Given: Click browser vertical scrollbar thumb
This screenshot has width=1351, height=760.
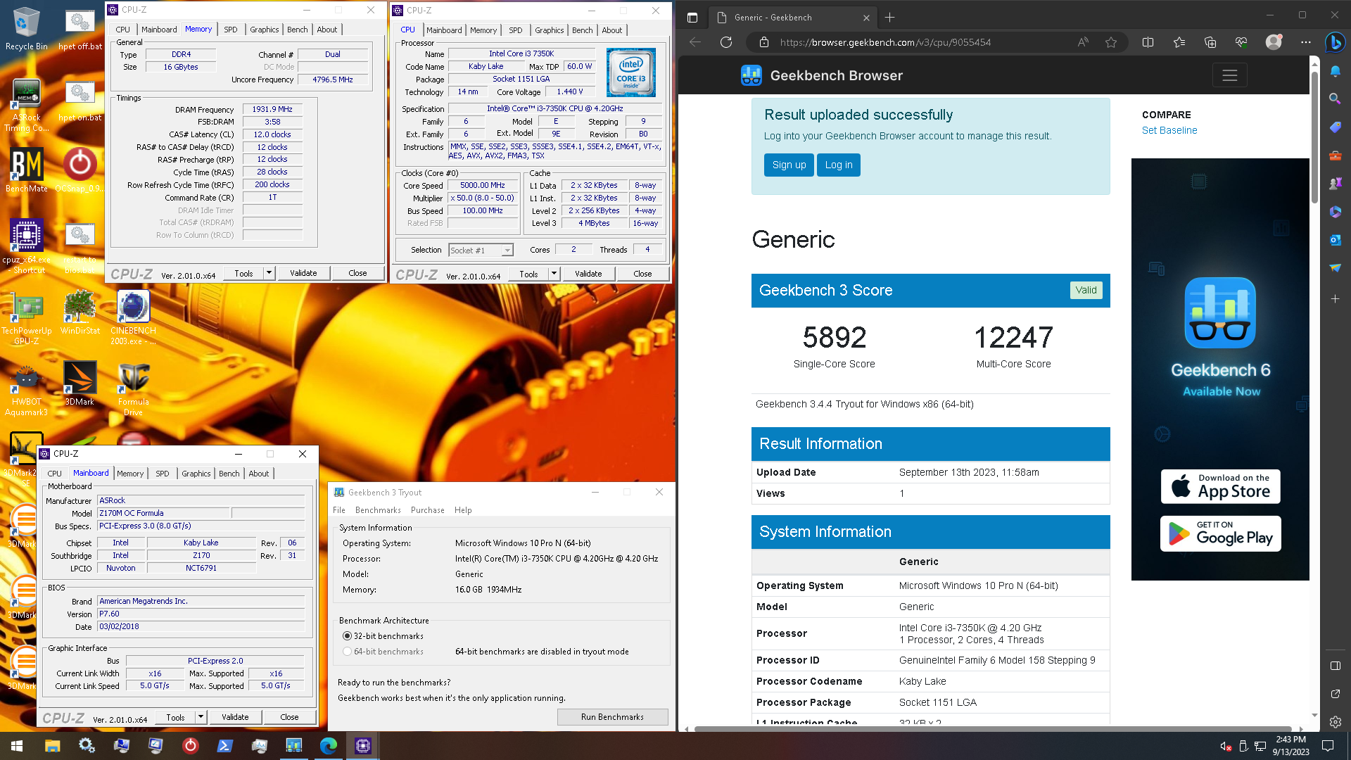Looking at the screenshot, I should [1314, 137].
